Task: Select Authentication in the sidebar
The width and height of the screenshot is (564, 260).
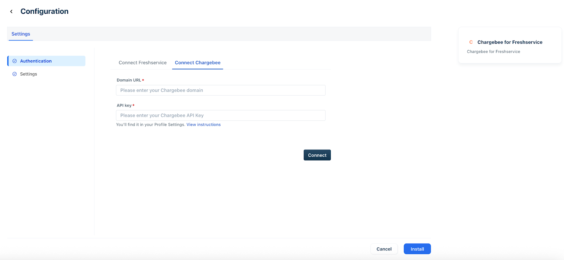Action: [x=47, y=61]
